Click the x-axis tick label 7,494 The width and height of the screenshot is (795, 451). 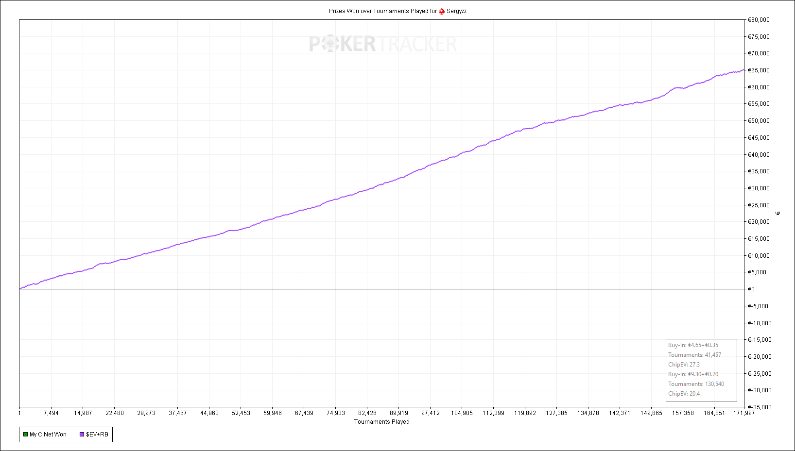click(51, 413)
